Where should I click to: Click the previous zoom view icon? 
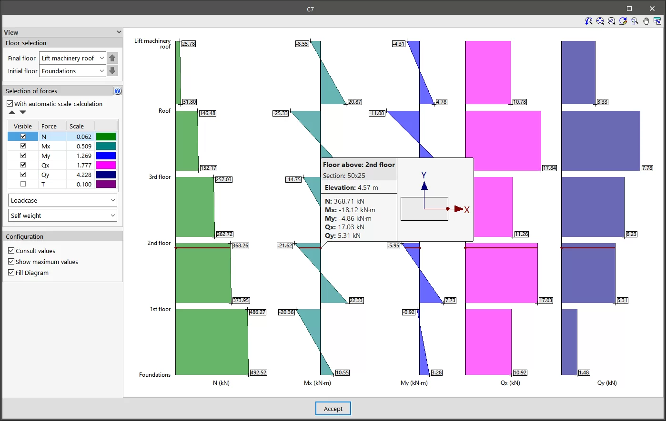[589, 21]
